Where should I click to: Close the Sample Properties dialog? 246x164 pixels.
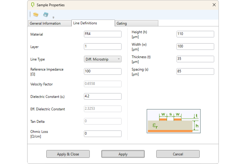click(214, 5)
